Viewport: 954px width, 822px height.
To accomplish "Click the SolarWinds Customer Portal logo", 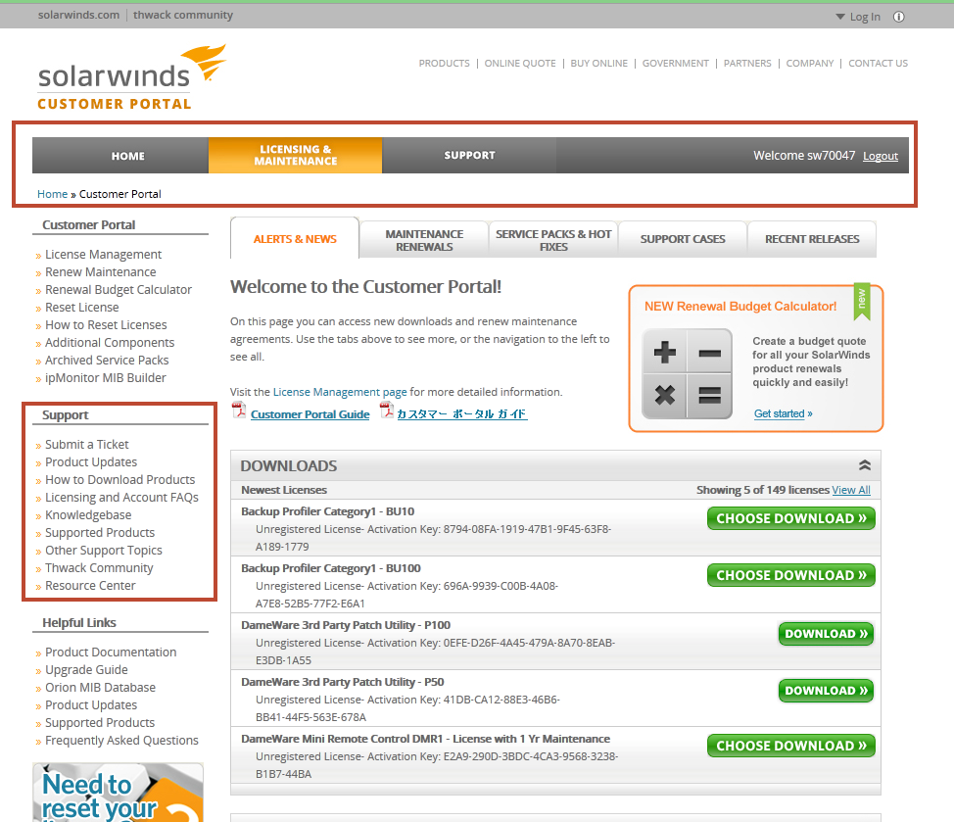I will click(x=131, y=75).
